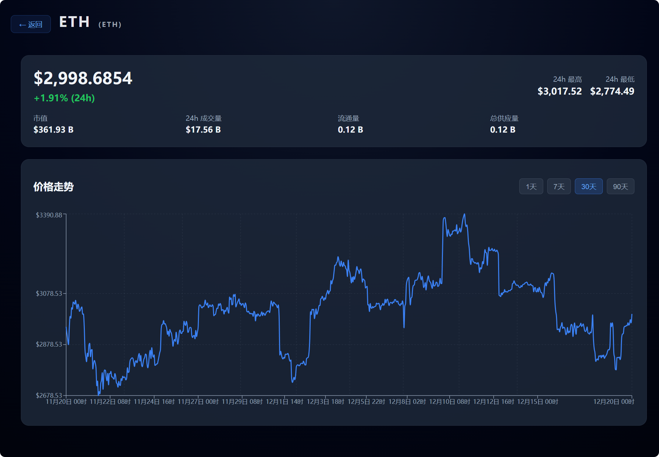Click the 返回 back button
659x457 pixels.
coord(31,24)
